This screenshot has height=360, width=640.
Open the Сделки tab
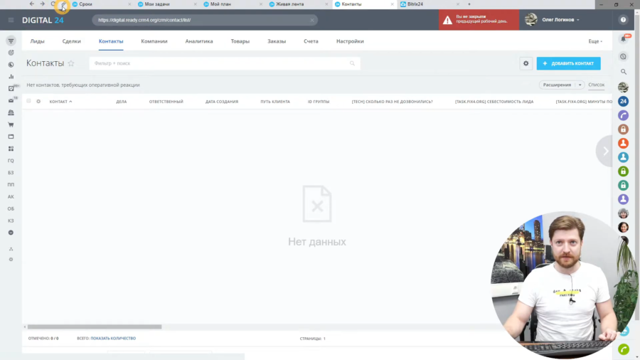coord(71,41)
